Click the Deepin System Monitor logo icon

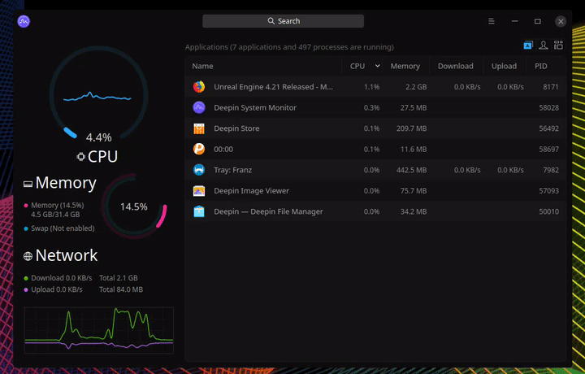(24, 21)
